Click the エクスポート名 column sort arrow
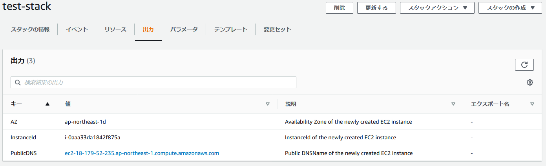 pyautogui.click(x=532, y=104)
